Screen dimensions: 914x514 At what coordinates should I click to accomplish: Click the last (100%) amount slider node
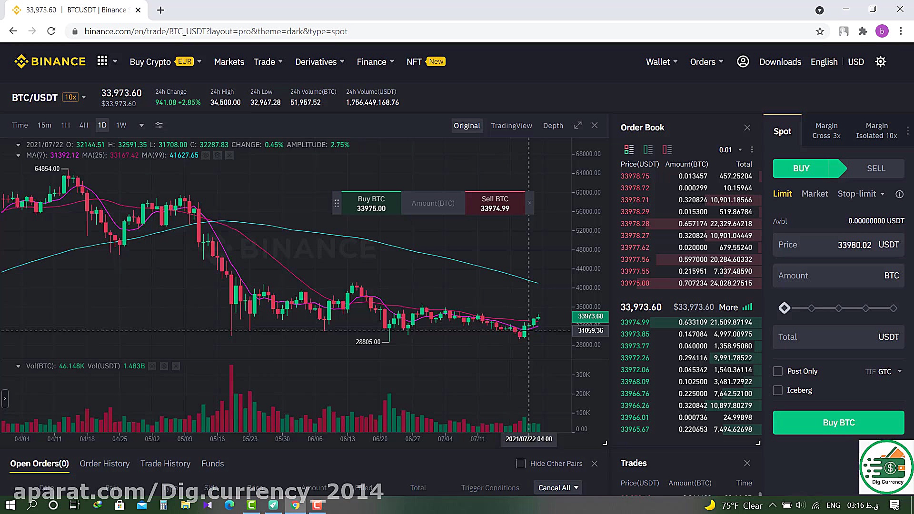(x=893, y=308)
